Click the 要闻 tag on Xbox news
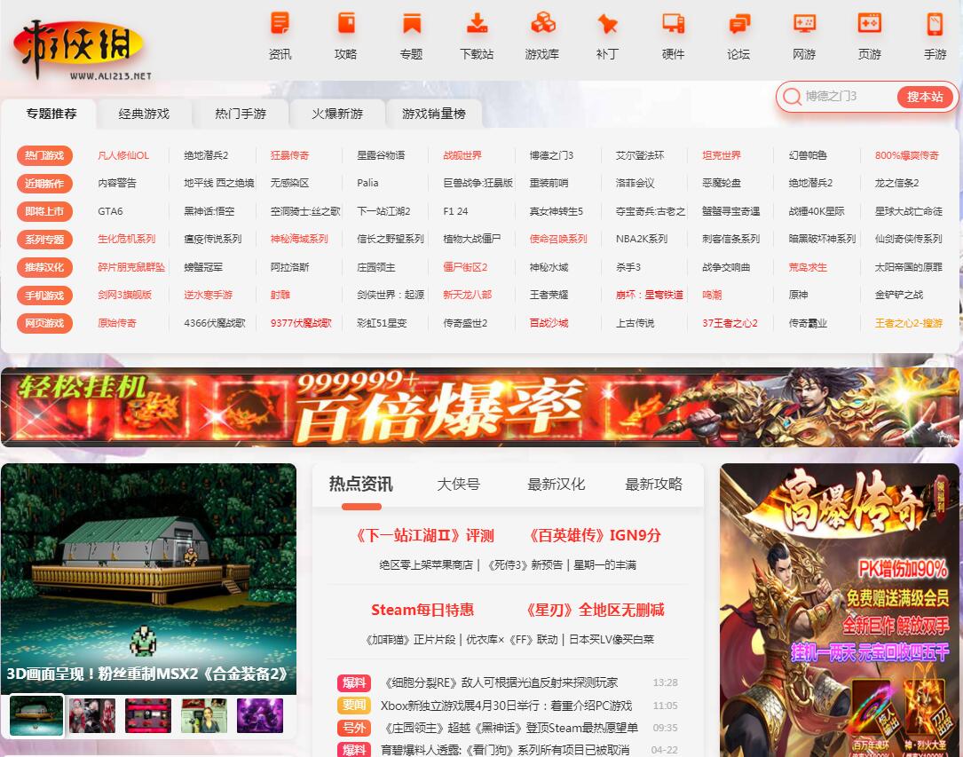Screen dimensions: 963x757 [354, 706]
